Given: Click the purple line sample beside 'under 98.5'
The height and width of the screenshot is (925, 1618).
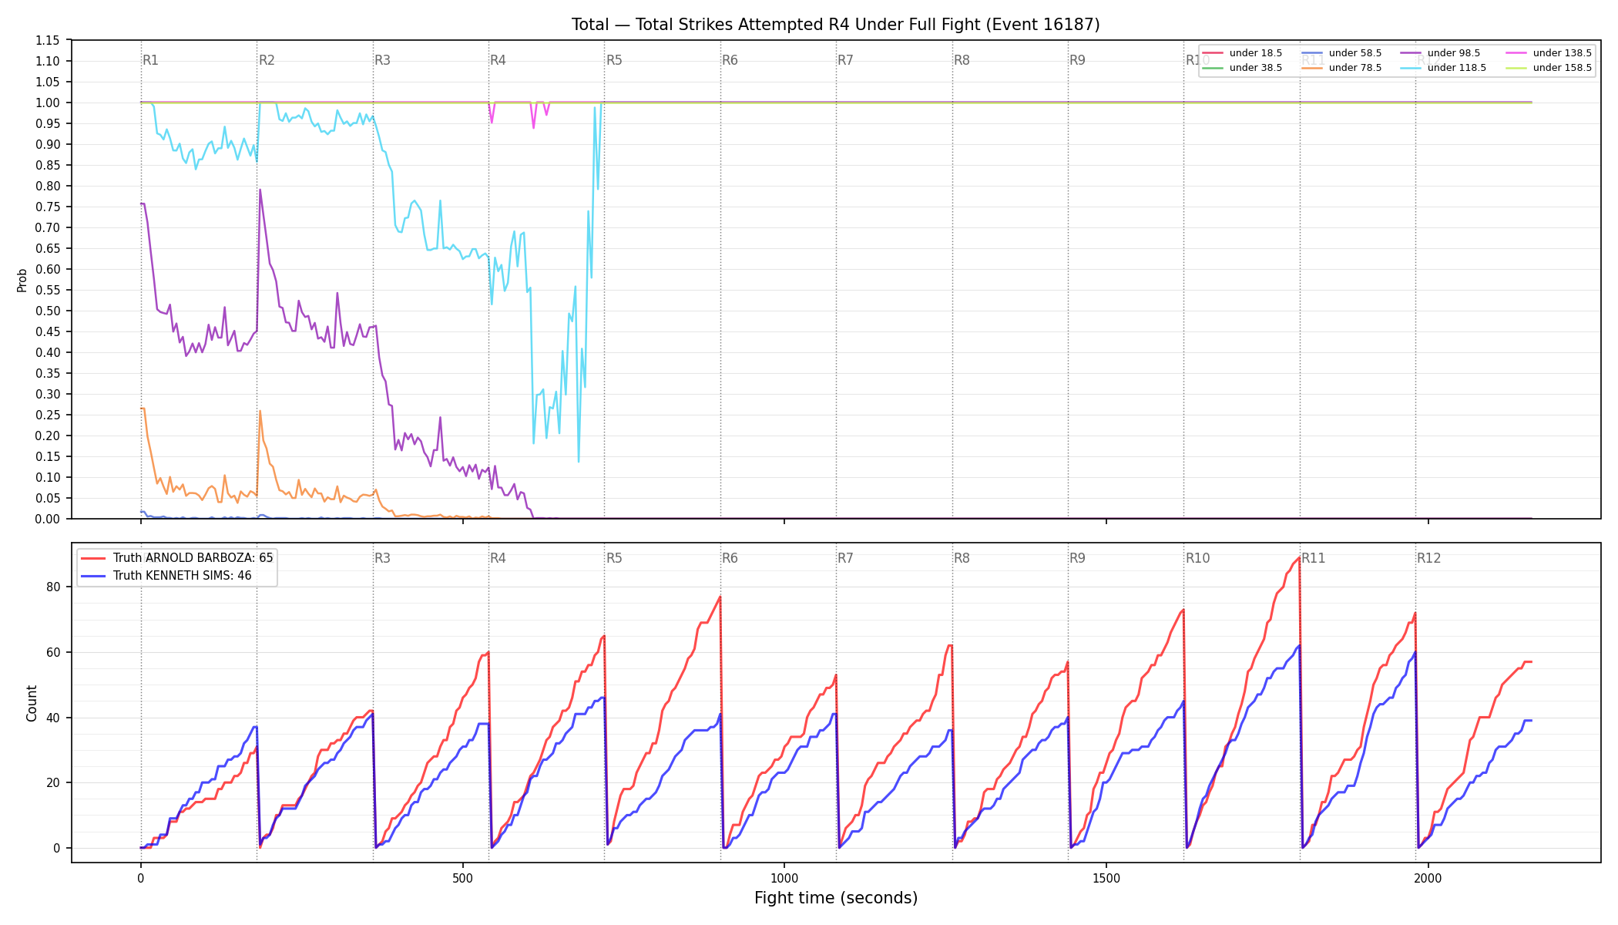Looking at the screenshot, I should [1411, 53].
